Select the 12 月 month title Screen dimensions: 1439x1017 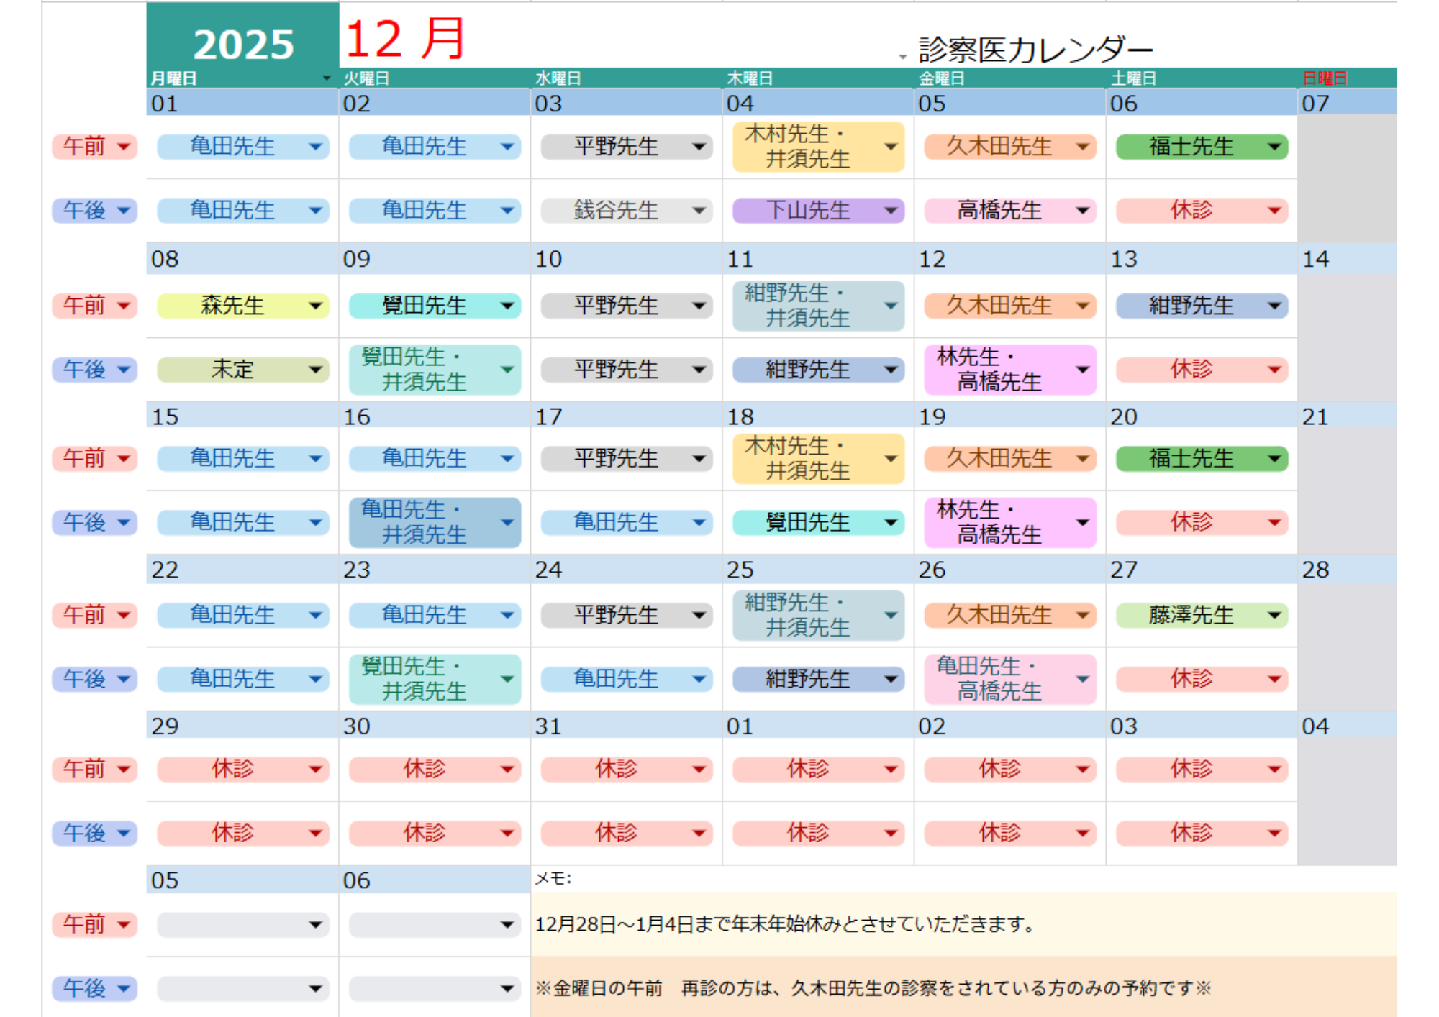[405, 39]
